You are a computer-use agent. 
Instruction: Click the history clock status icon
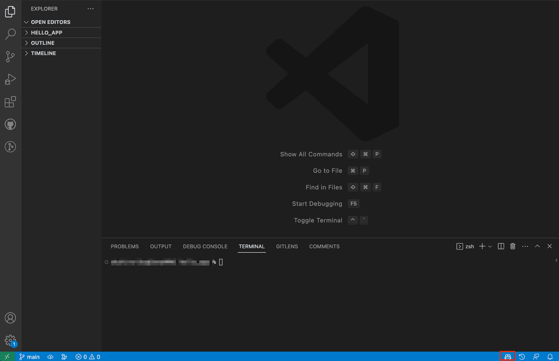pos(522,356)
